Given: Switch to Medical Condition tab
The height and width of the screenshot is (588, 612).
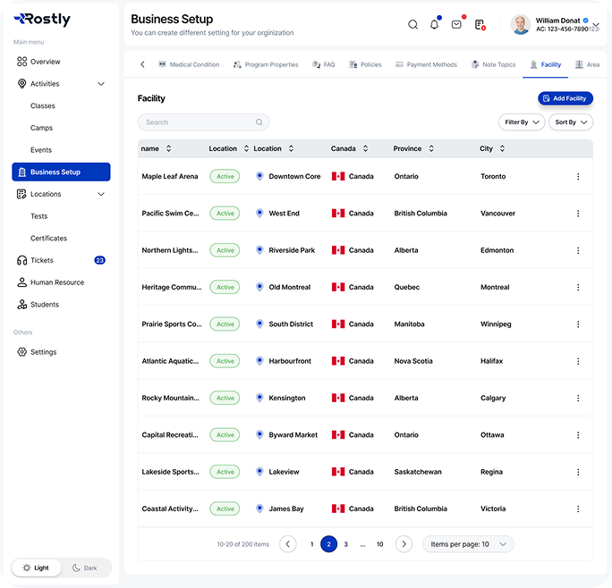Looking at the screenshot, I should [x=189, y=64].
